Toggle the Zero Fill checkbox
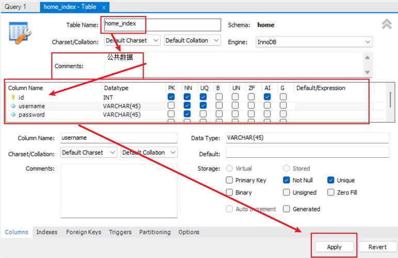The height and width of the screenshot is (258, 398). (331, 192)
